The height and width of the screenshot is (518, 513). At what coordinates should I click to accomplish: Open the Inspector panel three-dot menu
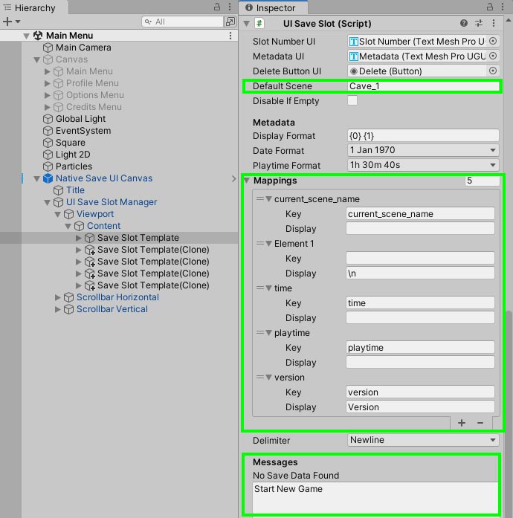coord(503,7)
